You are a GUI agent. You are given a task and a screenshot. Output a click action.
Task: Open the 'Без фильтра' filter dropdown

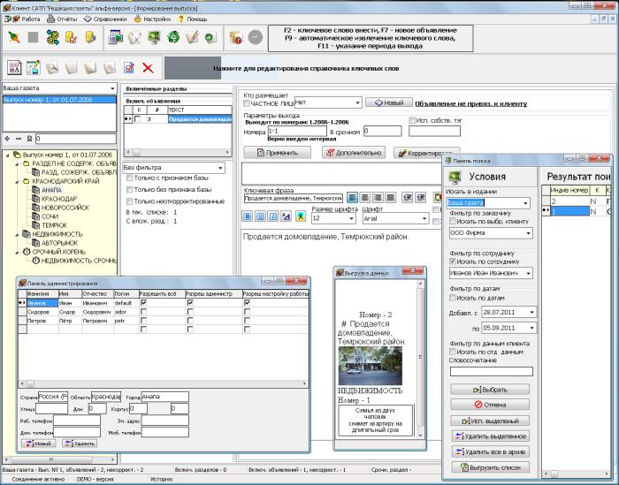[219, 167]
